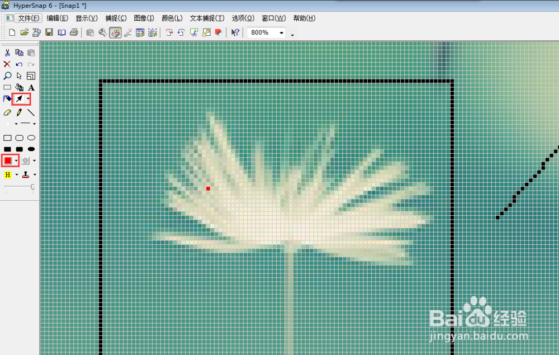
Task: Open the 编辑(E) menu
Action: 58,18
